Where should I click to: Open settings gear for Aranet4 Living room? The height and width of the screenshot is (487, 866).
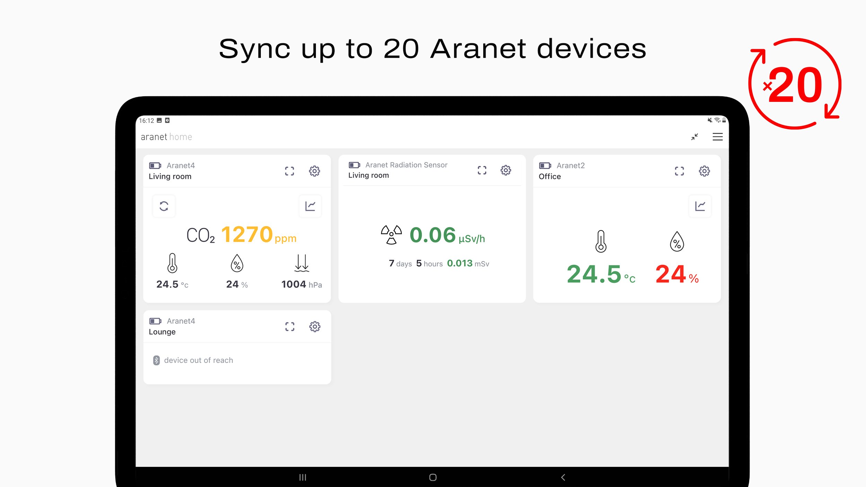[314, 171]
